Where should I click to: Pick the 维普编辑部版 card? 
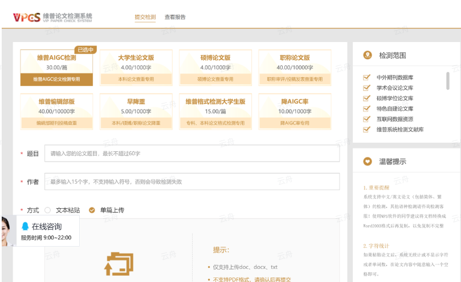coord(56,111)
